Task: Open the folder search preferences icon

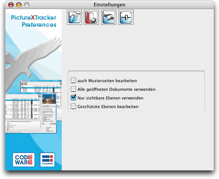Action: [x=75, y=17]
